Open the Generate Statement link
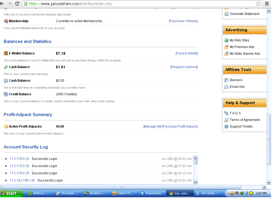Screen dimensions: 274x205 (x=245, y=14)
